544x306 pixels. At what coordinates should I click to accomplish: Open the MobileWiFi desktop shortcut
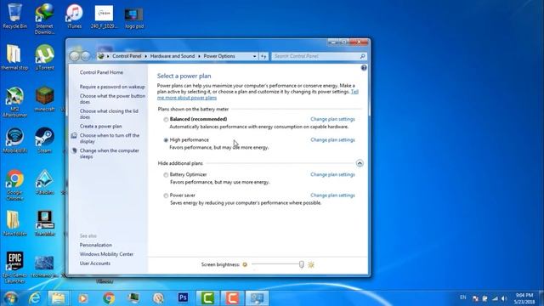click(14, 140)
